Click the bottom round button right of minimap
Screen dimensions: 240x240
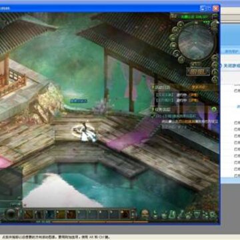(x=215, y=79)
